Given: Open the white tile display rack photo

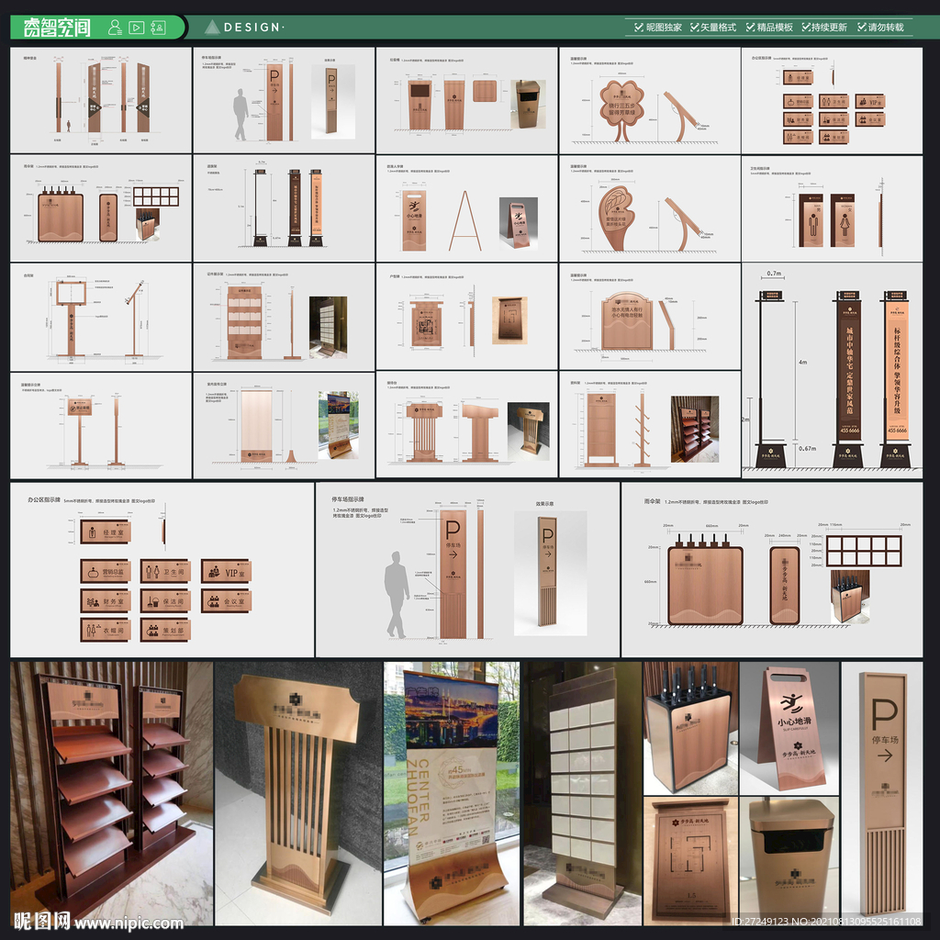Looking at the screenshot, I should click(x=583, y=794).
